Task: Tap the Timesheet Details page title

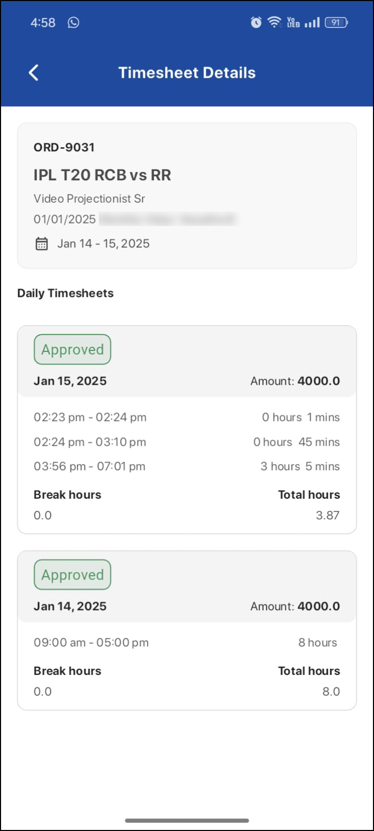Action: point(187,73)
